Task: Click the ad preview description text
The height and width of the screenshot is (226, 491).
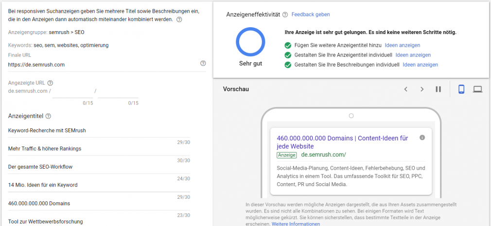Action: coord(351,176)
